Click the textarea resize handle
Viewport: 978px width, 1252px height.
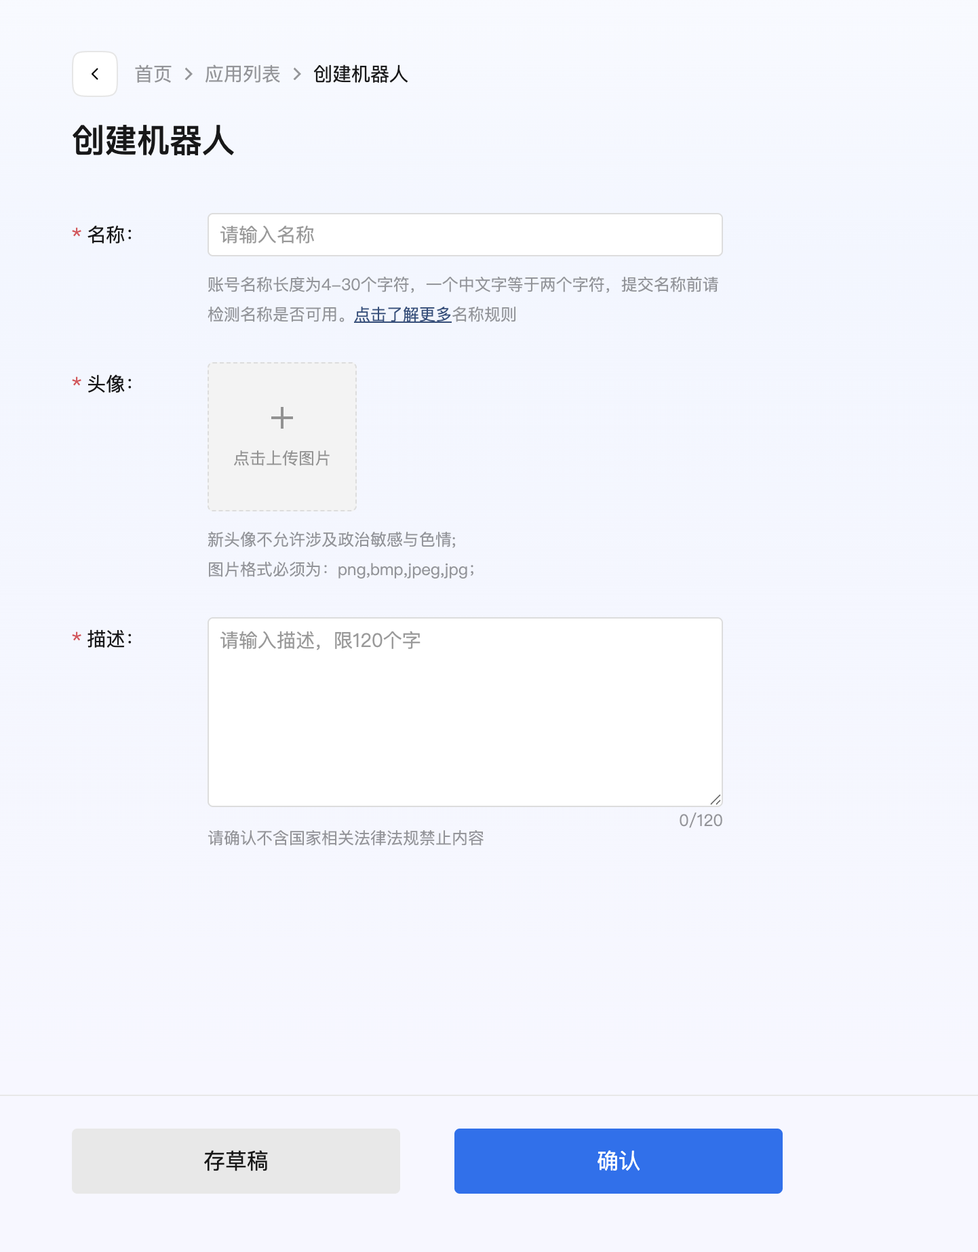tap(715, 800)
